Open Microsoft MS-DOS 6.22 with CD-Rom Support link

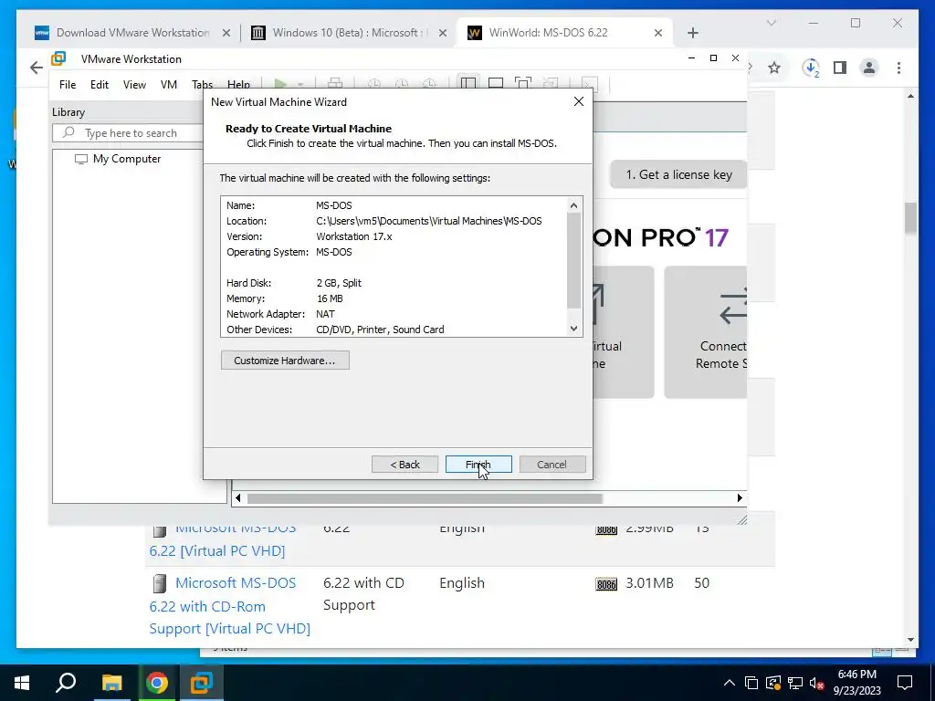coord(229,606)
